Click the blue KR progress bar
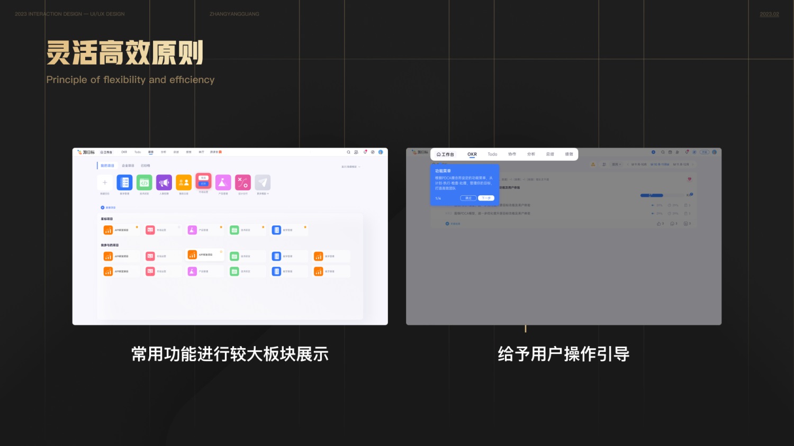Viewport: 794px width, 446px height. click(x=652, y=195)
